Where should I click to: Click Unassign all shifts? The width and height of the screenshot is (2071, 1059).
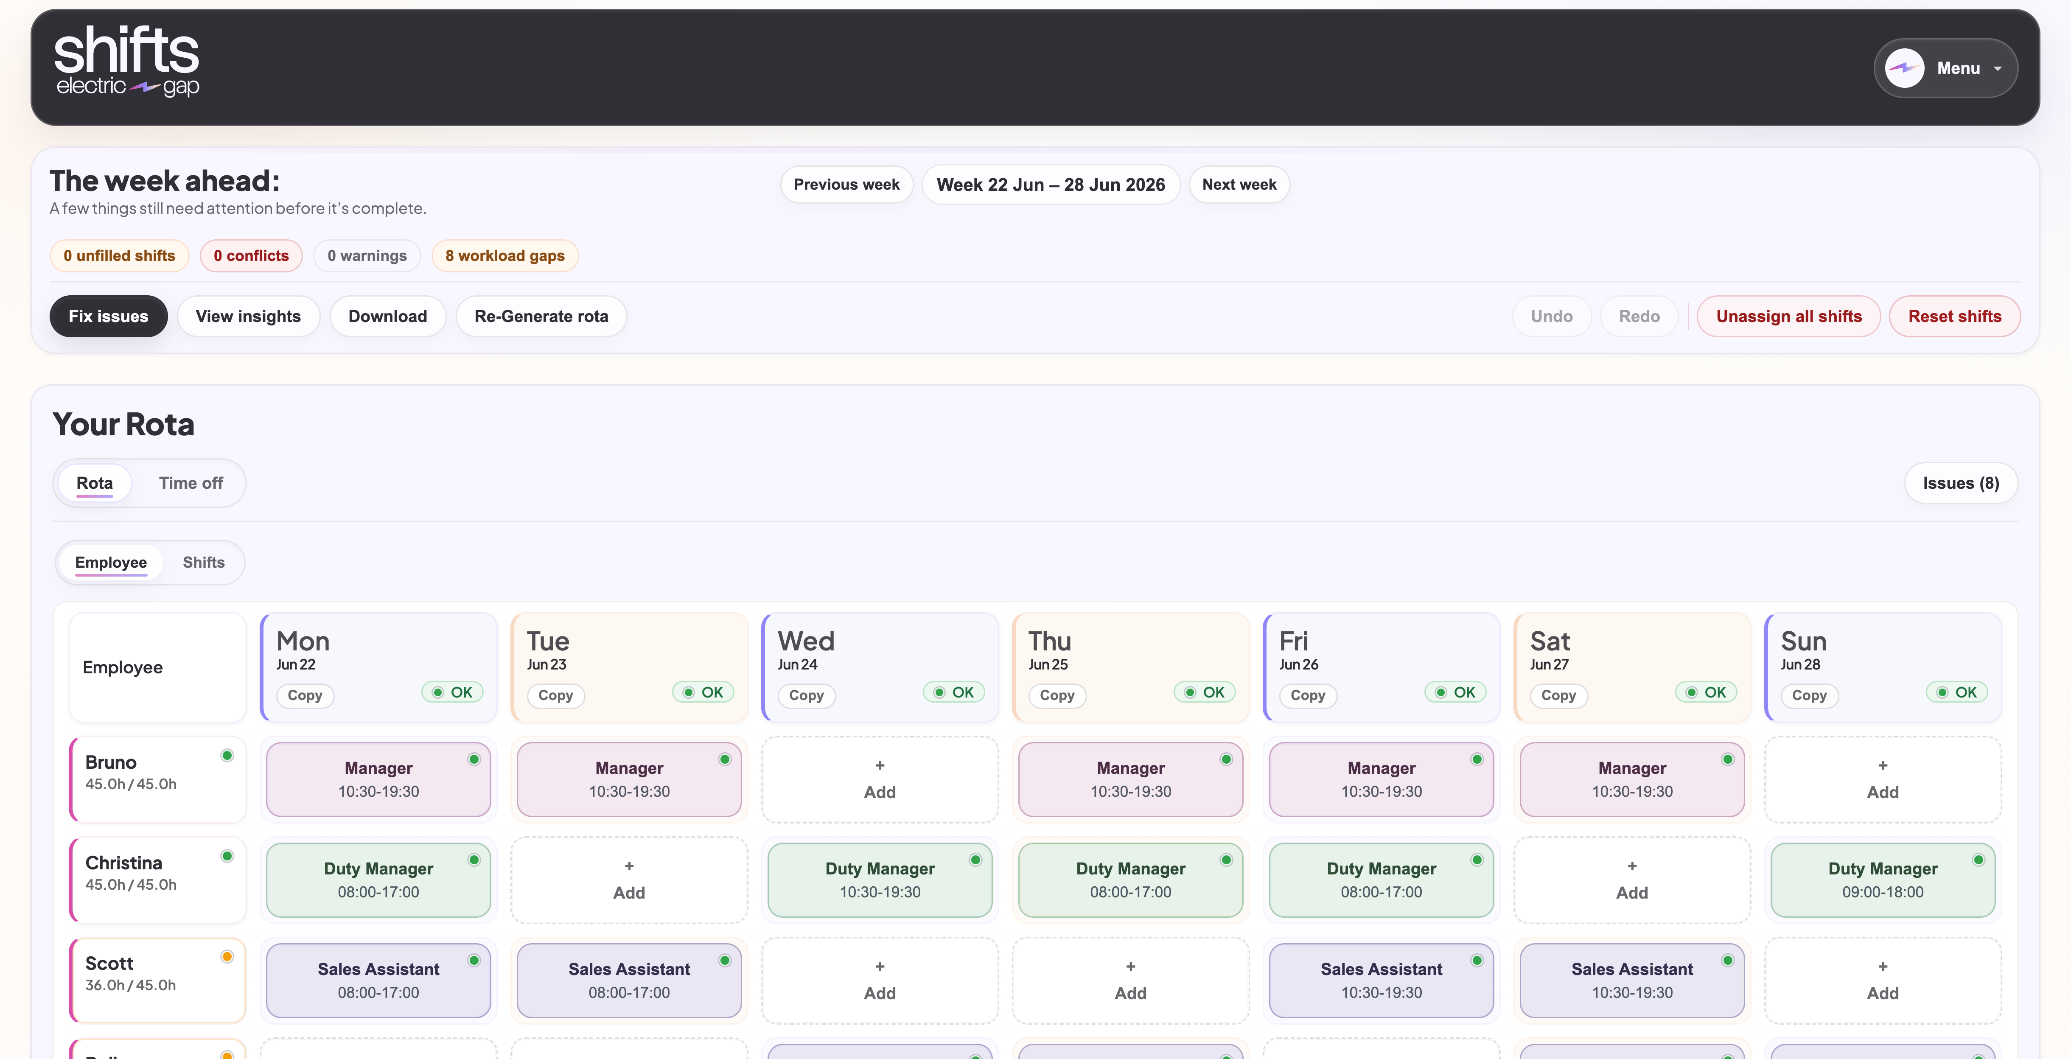click(x=1789, y=316)
